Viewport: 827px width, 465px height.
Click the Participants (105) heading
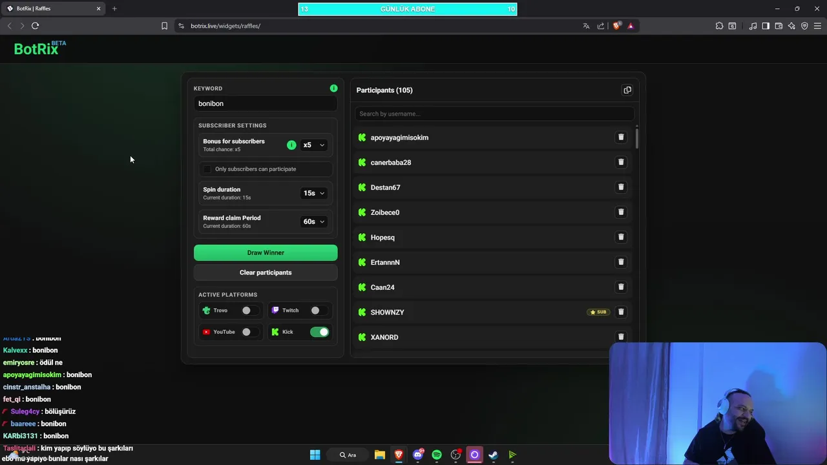[x=384, y=90]
